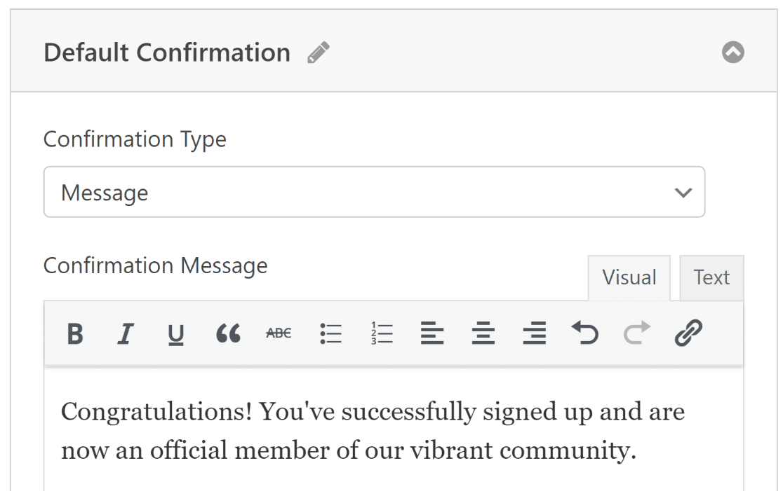Insert a blockquote
This screenshot has width=783, height=491.
228,334
